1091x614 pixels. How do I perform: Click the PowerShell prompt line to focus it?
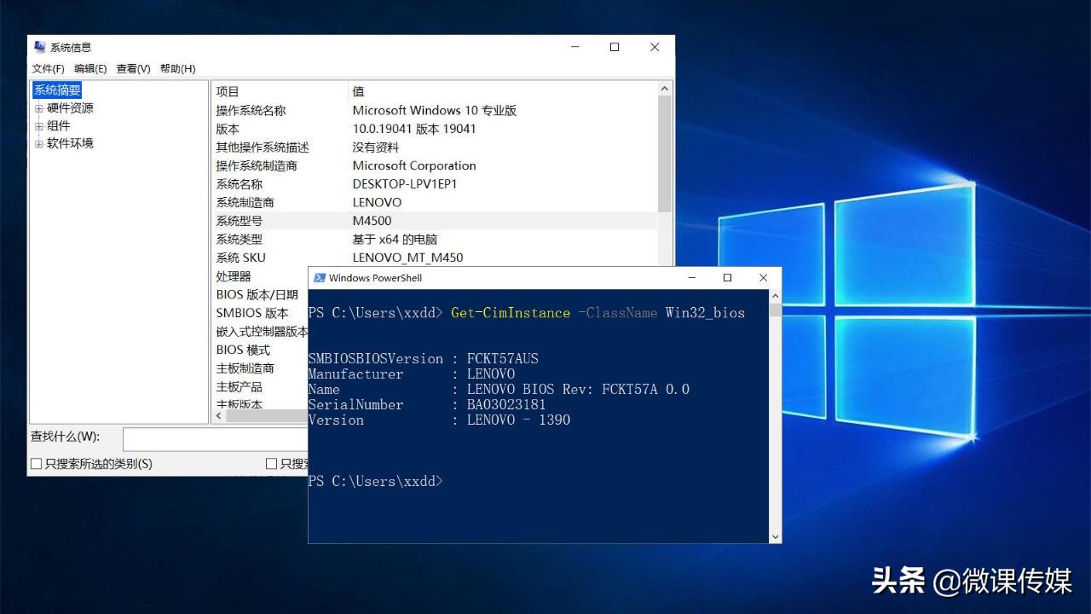[375, 481]
